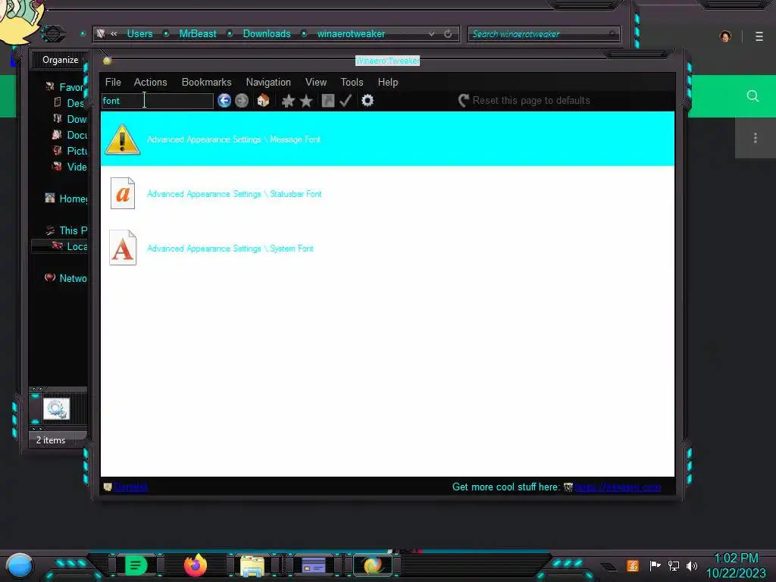Click the Winaero Tweaker taskbar icon
Viewport: 776px width, 582px height.
[373, 565]
